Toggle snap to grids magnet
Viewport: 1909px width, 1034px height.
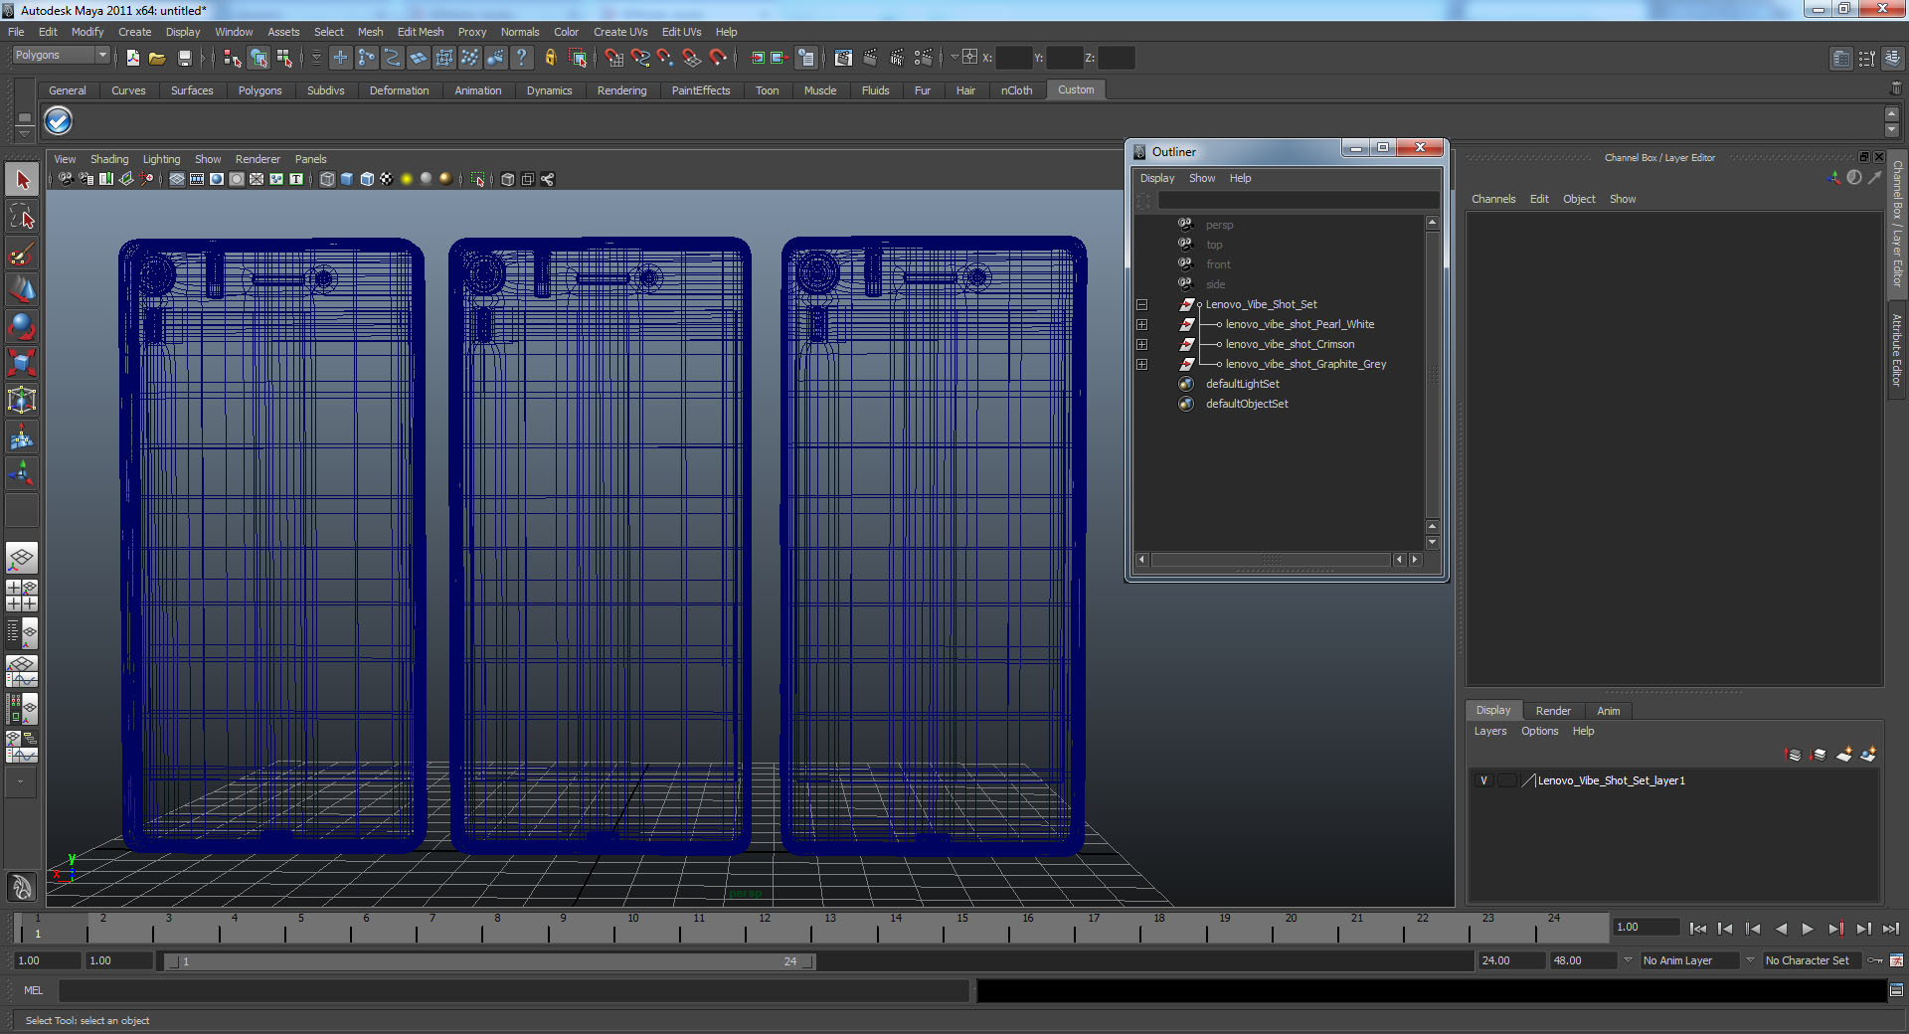(613, 58)
